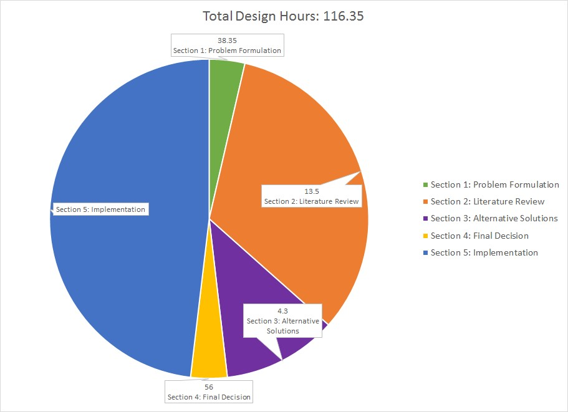Select legend text Section 1: Problem Formulation
This screenshot has width=568, height=412.
tap(494, 184)
